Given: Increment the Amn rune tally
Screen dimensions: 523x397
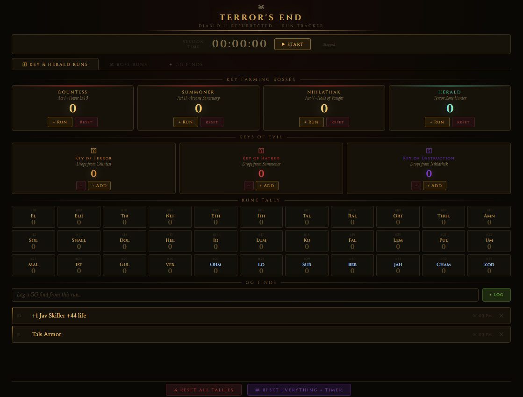Looking at the screenshot, I should [x=489, y=217].
